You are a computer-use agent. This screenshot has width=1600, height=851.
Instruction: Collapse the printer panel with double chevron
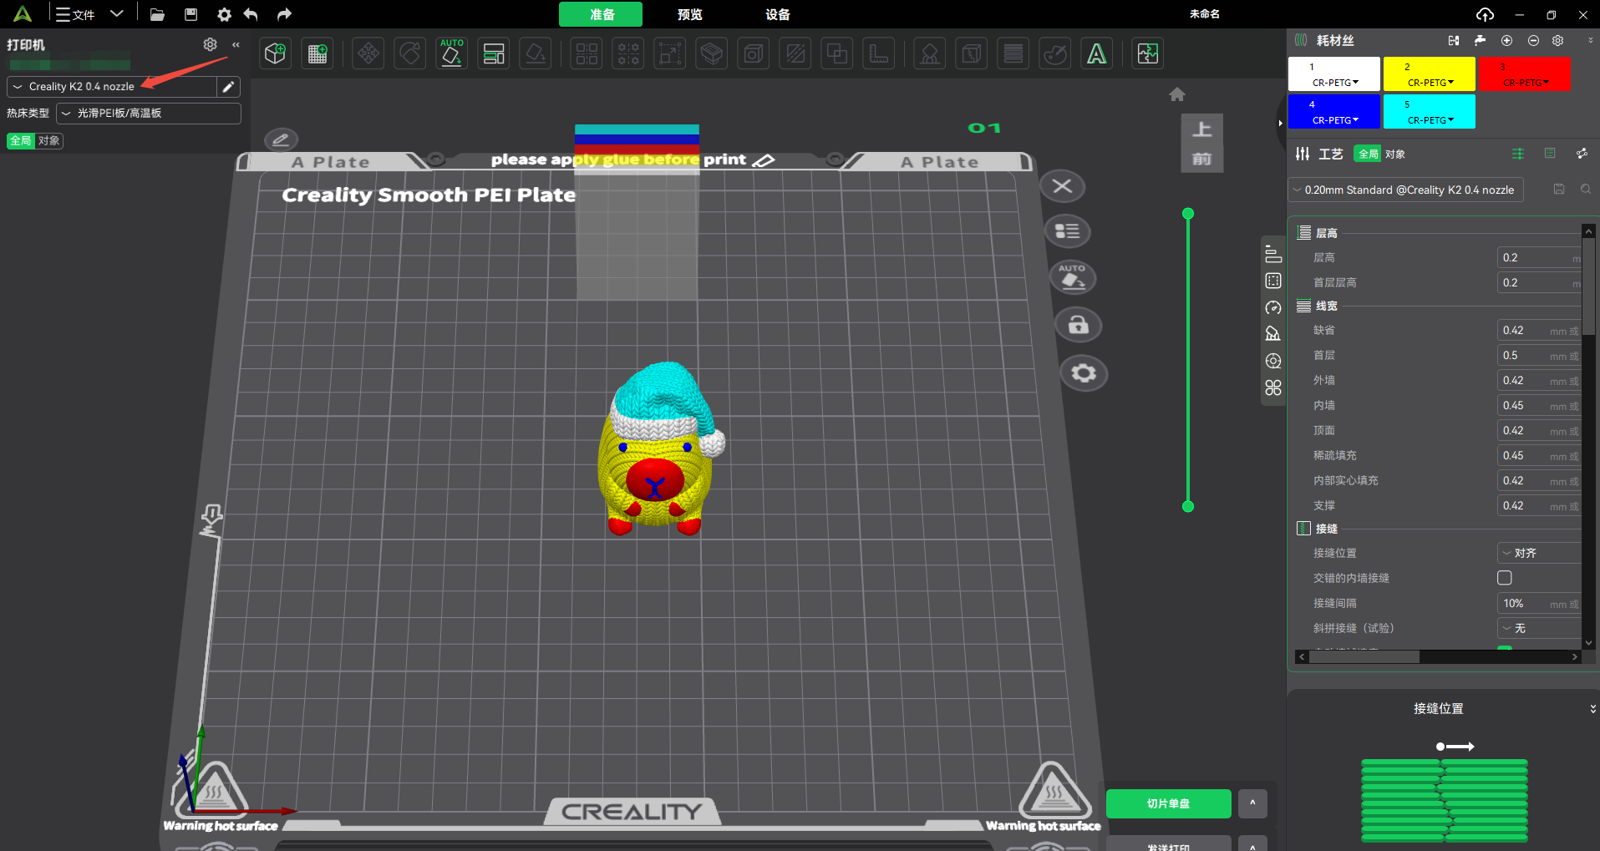coord(236,44)
